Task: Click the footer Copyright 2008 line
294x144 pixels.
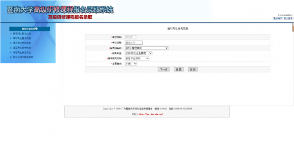Action: point(147,109)
